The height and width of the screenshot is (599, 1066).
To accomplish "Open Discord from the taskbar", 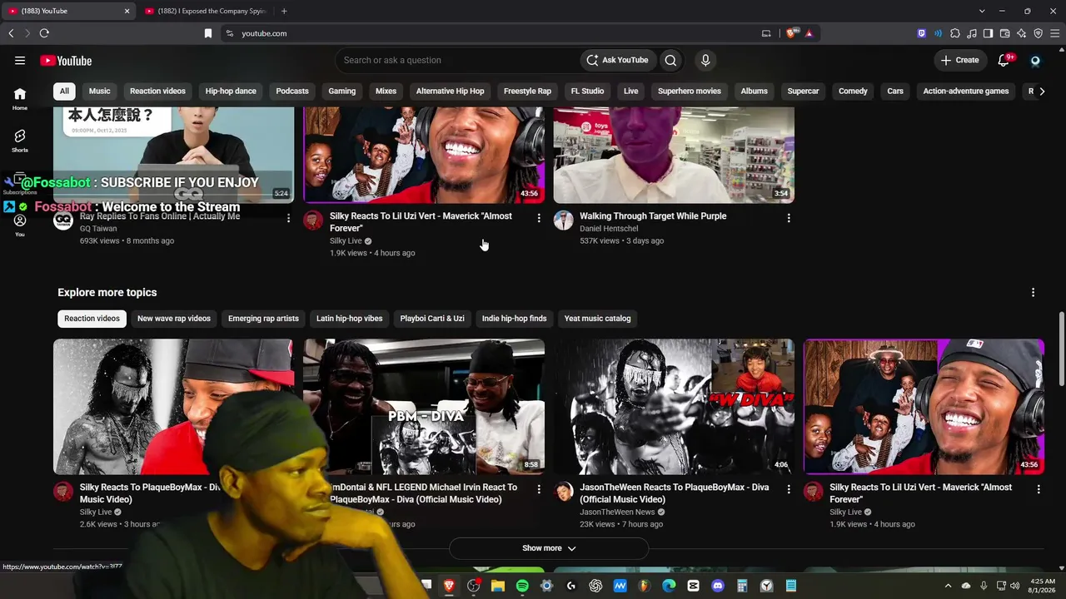I will coord(718,586).
